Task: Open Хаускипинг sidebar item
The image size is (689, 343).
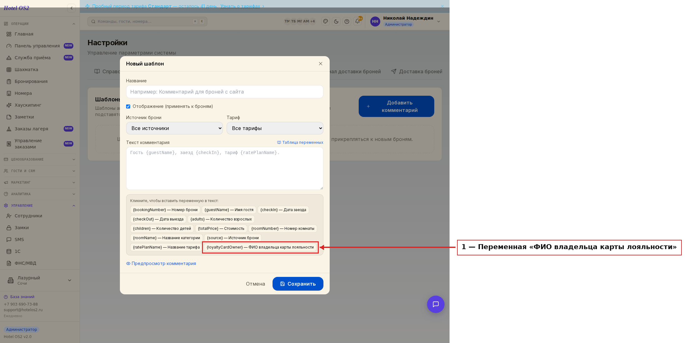Action: tap(40, 105)
